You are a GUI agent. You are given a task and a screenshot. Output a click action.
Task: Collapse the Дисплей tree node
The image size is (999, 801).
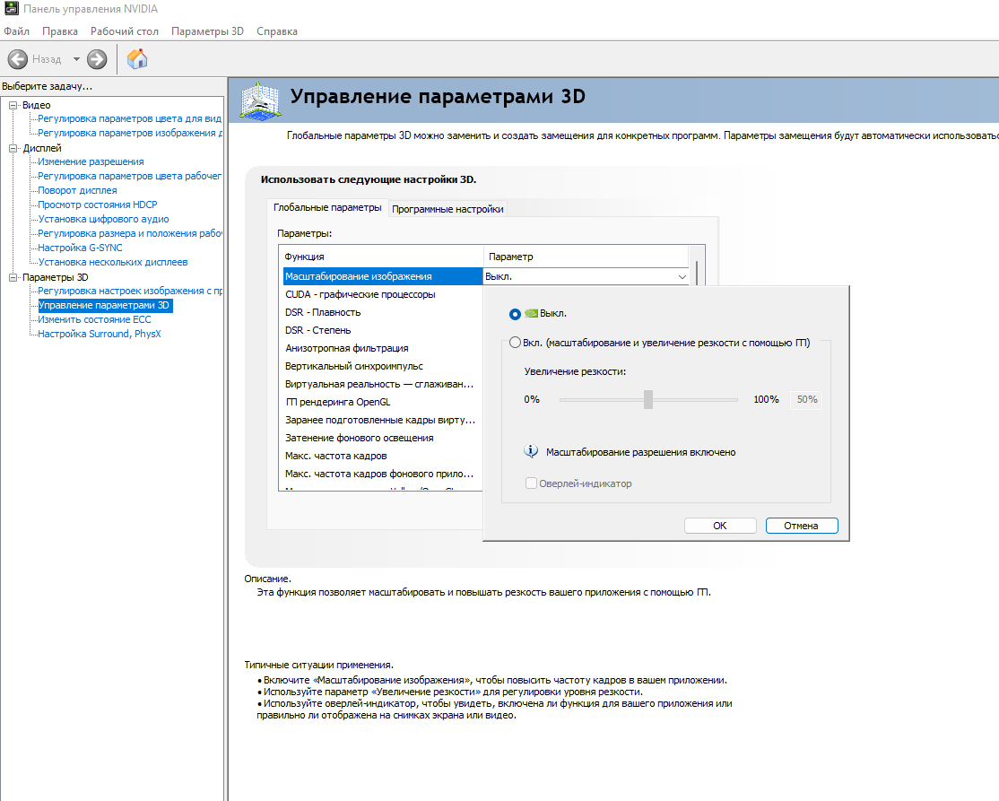pos(13,148)
